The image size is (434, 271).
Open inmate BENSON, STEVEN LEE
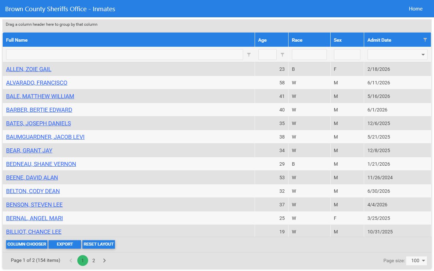point(34,205)
